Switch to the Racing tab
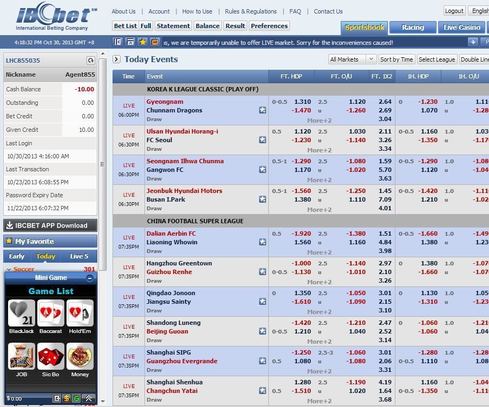Viewport: 489px width, 407px height. click(413, 28)
